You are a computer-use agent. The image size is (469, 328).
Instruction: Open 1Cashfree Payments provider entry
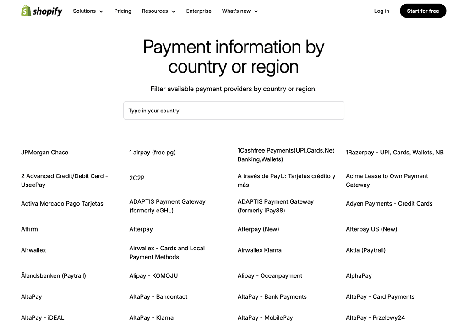286,155
